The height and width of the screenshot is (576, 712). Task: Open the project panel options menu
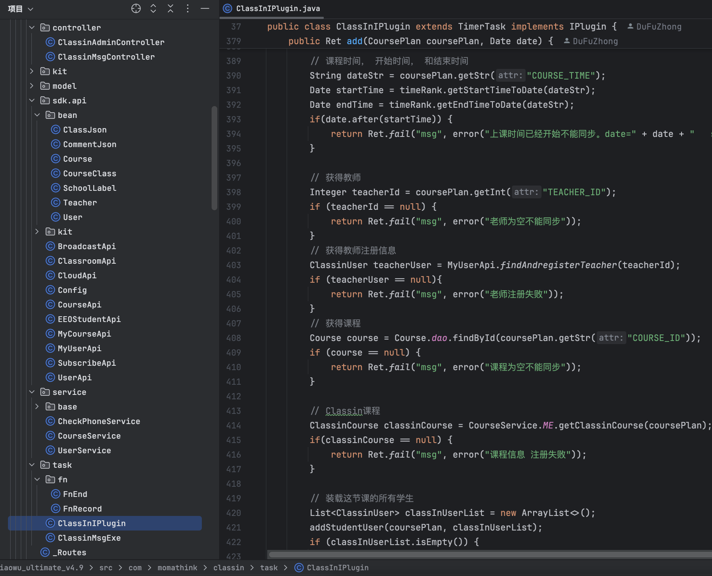(x=188, y=8)
